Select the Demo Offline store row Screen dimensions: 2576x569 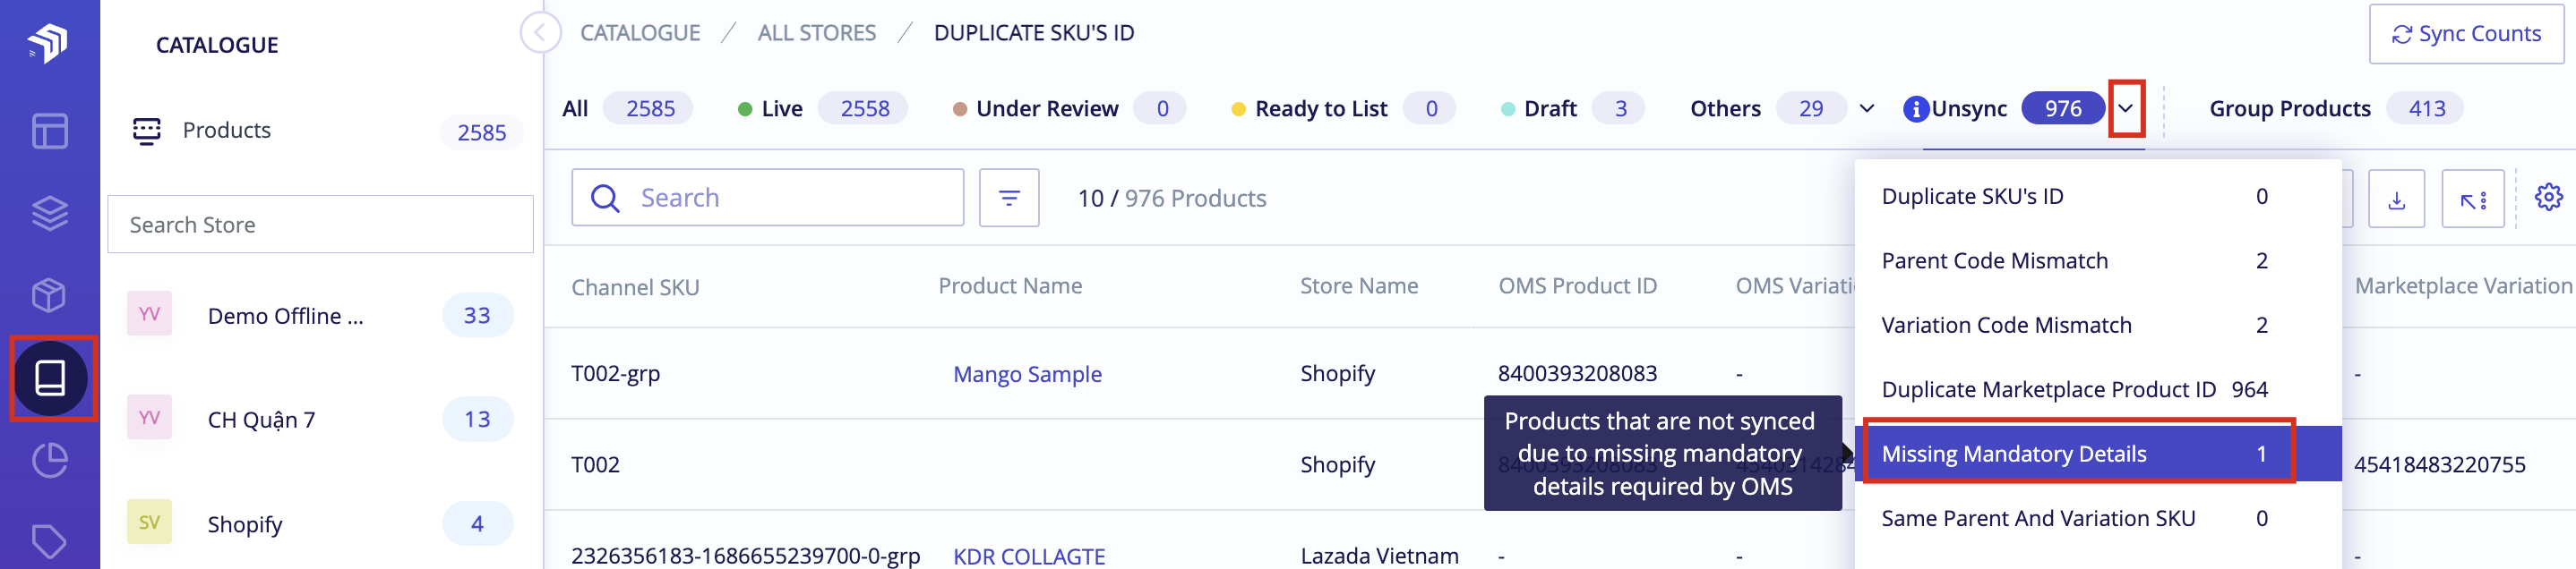[320, 316]
